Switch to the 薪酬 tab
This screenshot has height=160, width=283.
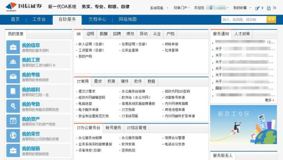pos(103,34)
